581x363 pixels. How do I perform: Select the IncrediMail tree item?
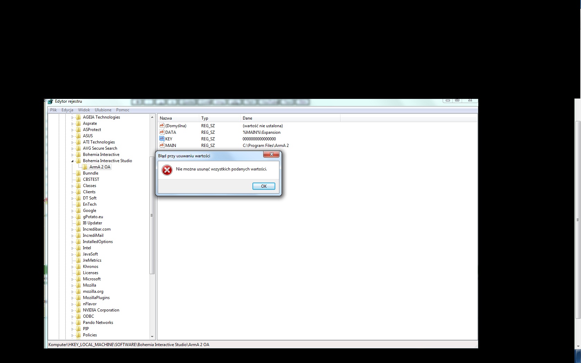[93, 235]
